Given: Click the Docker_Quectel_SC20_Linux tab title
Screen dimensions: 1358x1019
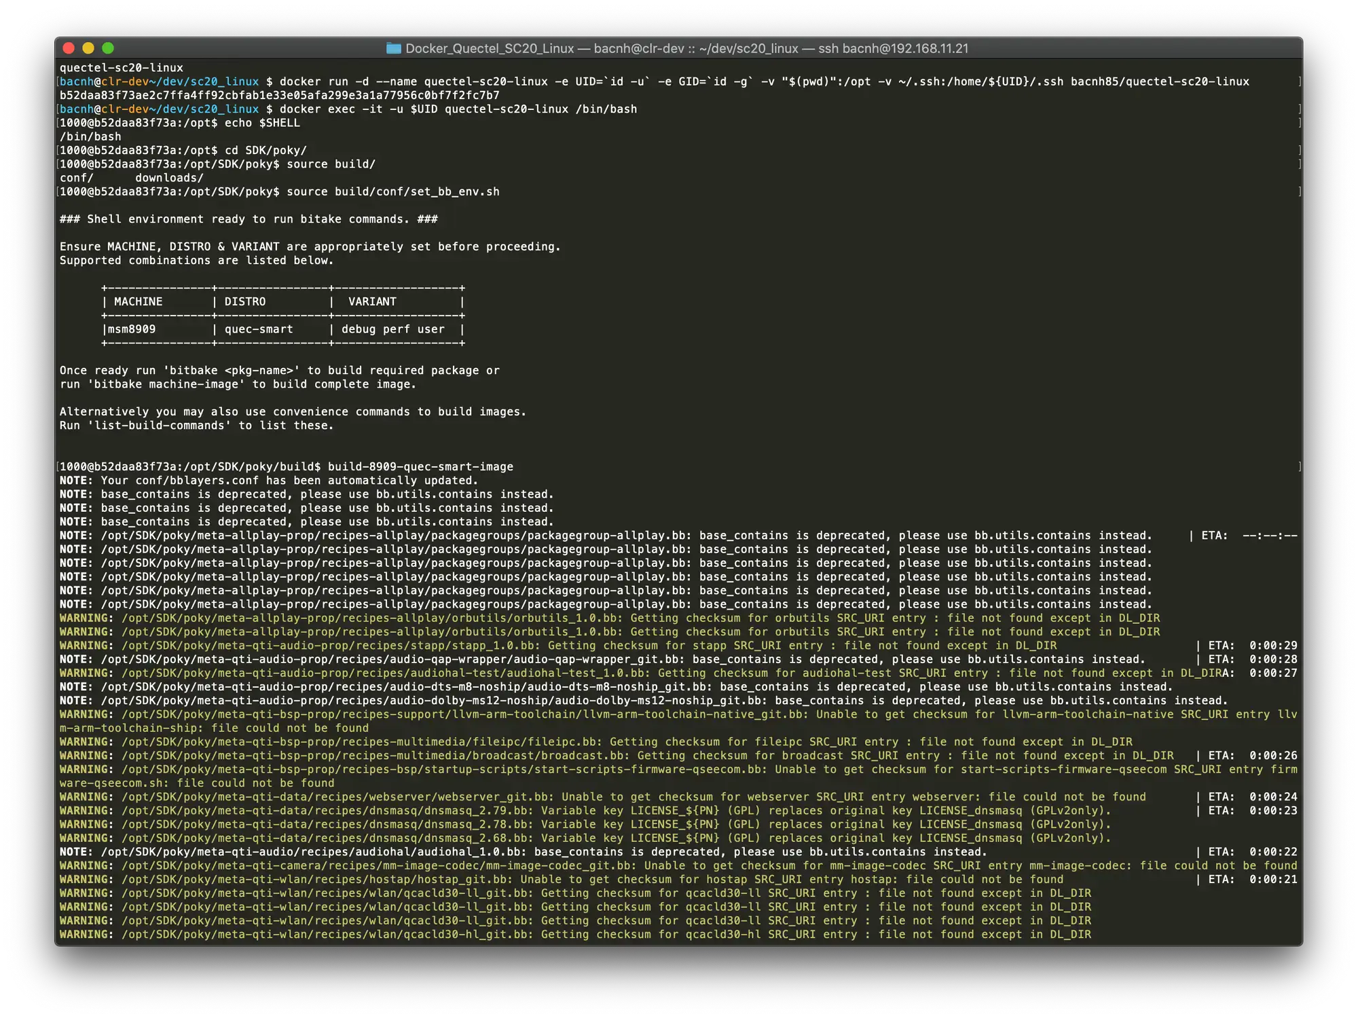Looking at the screenshot, I should tap(492, 48).
